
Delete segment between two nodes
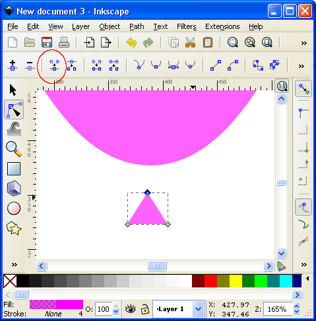click(x=113, y=65)
